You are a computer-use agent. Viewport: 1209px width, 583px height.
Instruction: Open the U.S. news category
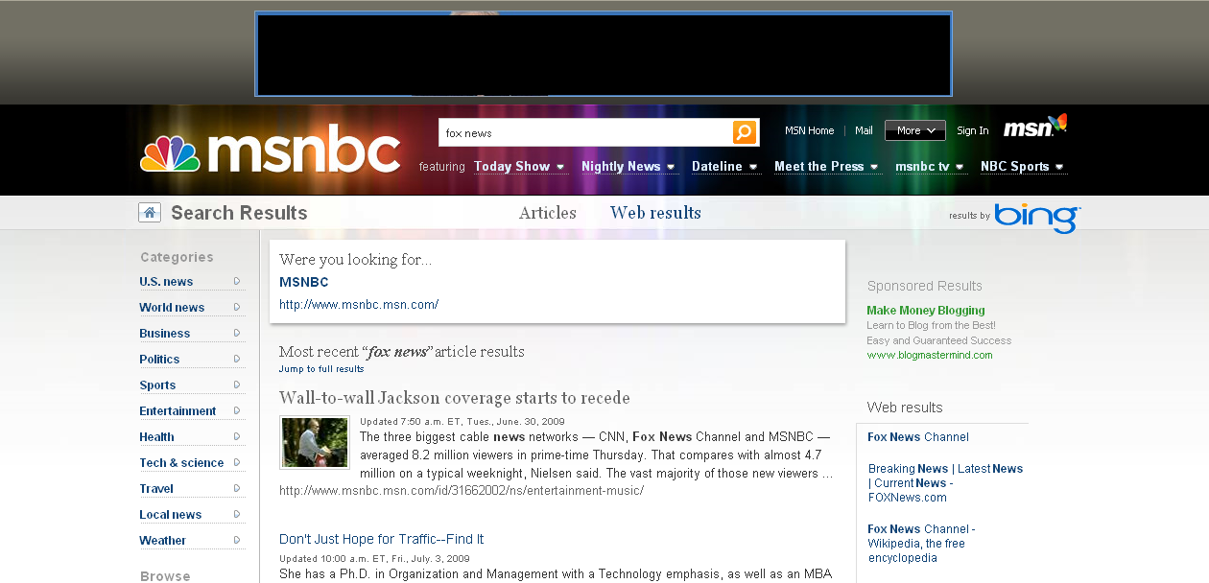(x=166, y=281)
